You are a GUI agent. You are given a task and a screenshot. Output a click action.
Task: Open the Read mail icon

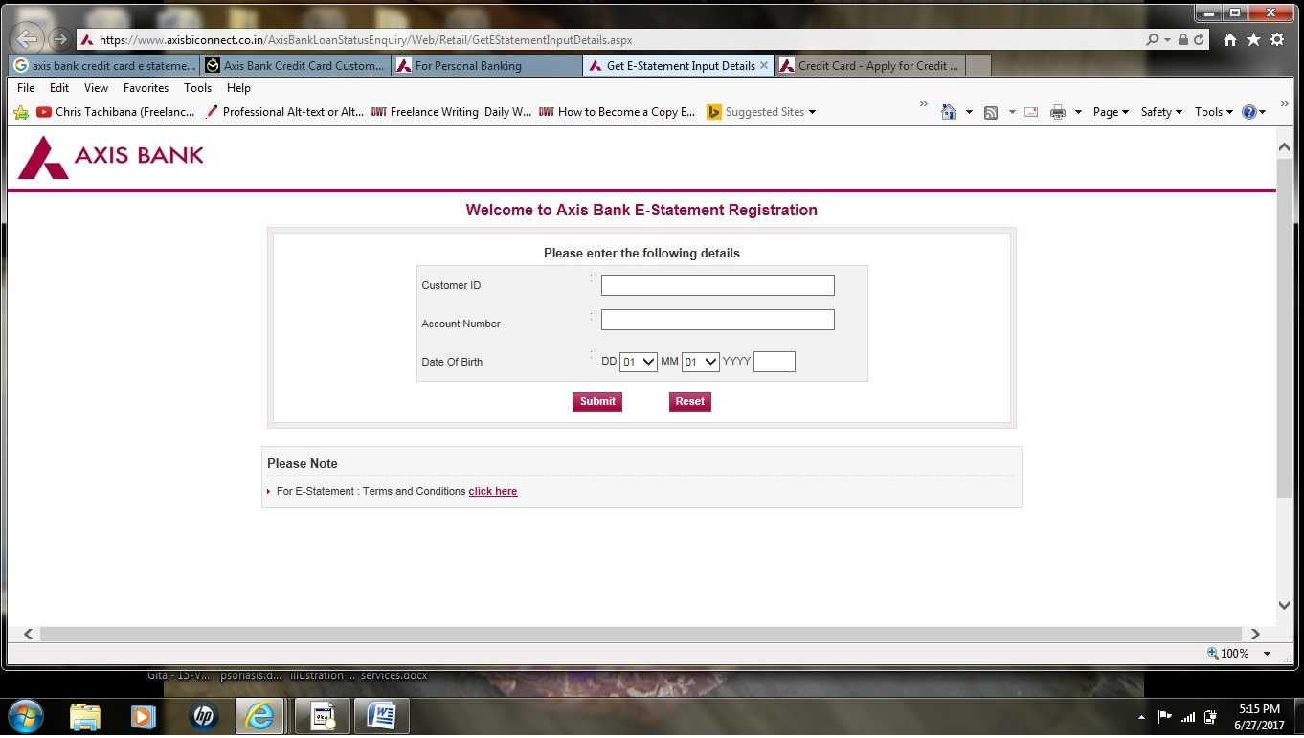pos(1030,111)
